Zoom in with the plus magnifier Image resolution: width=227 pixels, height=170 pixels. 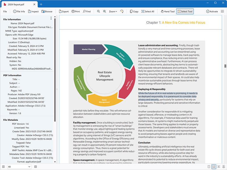104,11
